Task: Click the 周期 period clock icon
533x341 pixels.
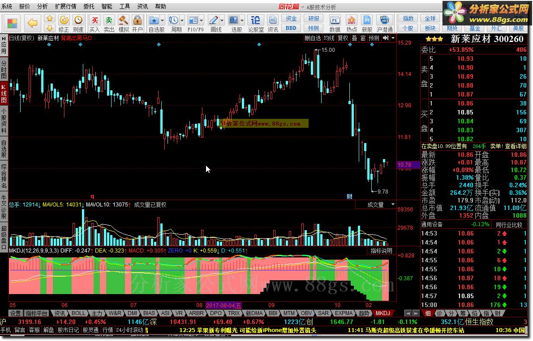Action: [x=174, y=20]
